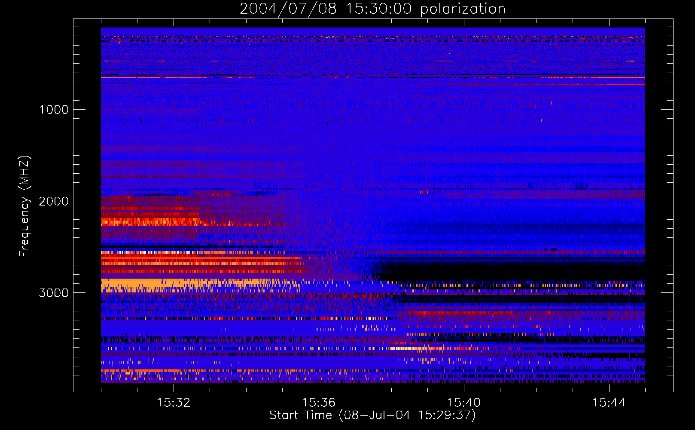The image size is (695, 430).
Task: Click the 15:44 time tick label
Action: pyautogui.click(x=609, y=403)
